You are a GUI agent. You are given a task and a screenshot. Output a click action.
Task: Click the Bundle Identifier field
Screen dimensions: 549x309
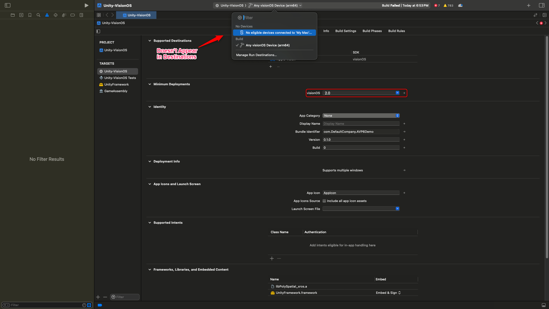[x=361, y=132]
